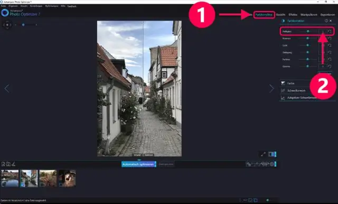Image resolution: width=338 pixels, height=204 pixels.
Task: Toggle selection checkbox on the first thumbnail
Action: click(4, 184)
